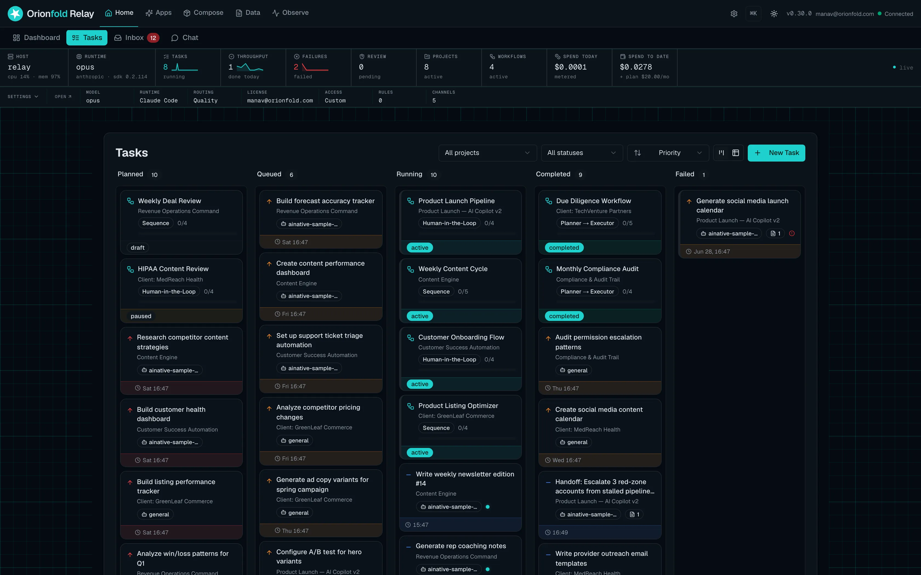
Task: Open Build customer health dashboard card
Action: click(x=181, y=433)
